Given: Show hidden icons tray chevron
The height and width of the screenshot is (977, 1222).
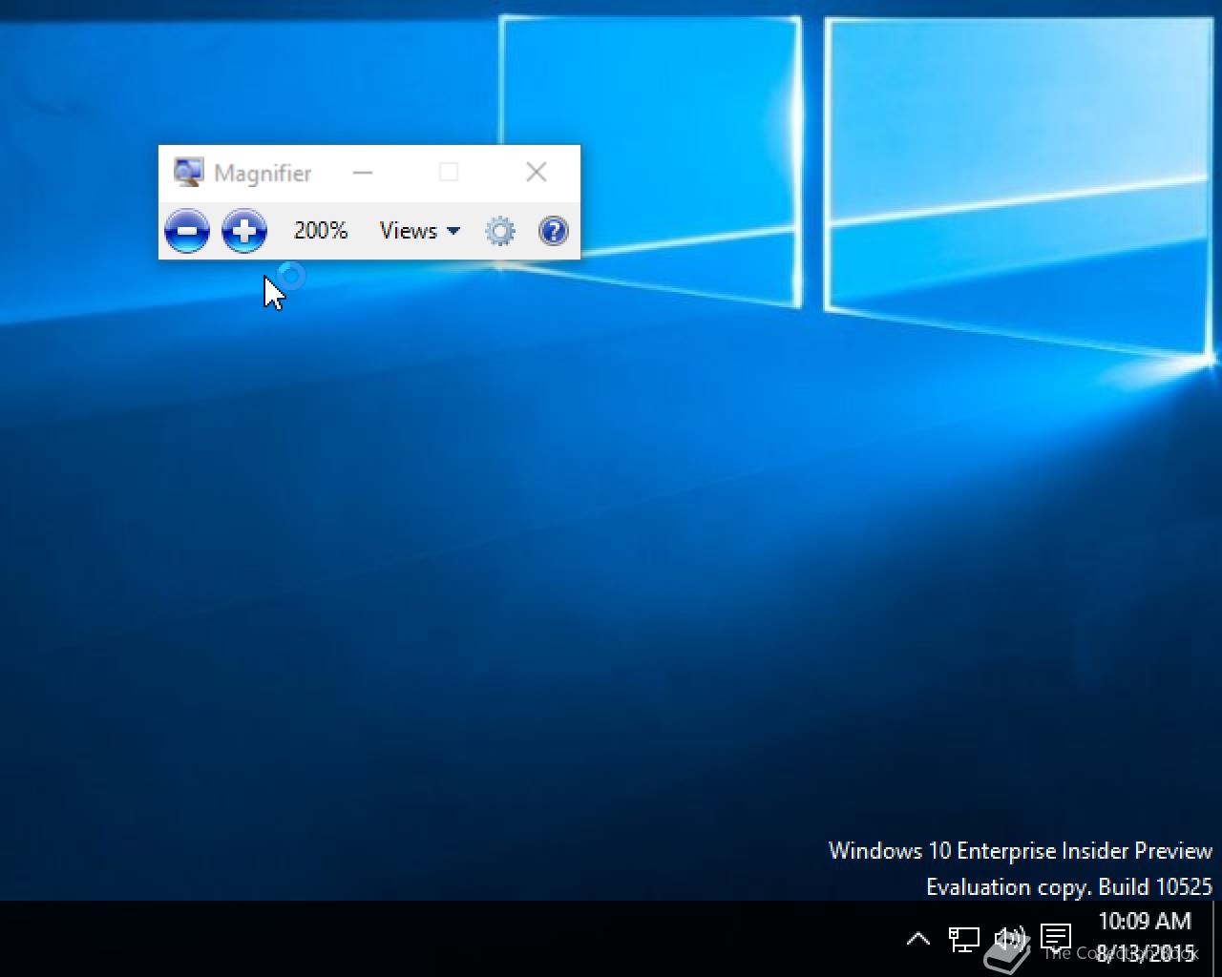Looking at the screenshot, I should tap(917, 940).
